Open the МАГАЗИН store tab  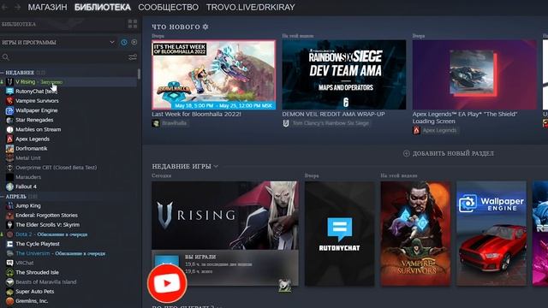coord(48,7)
